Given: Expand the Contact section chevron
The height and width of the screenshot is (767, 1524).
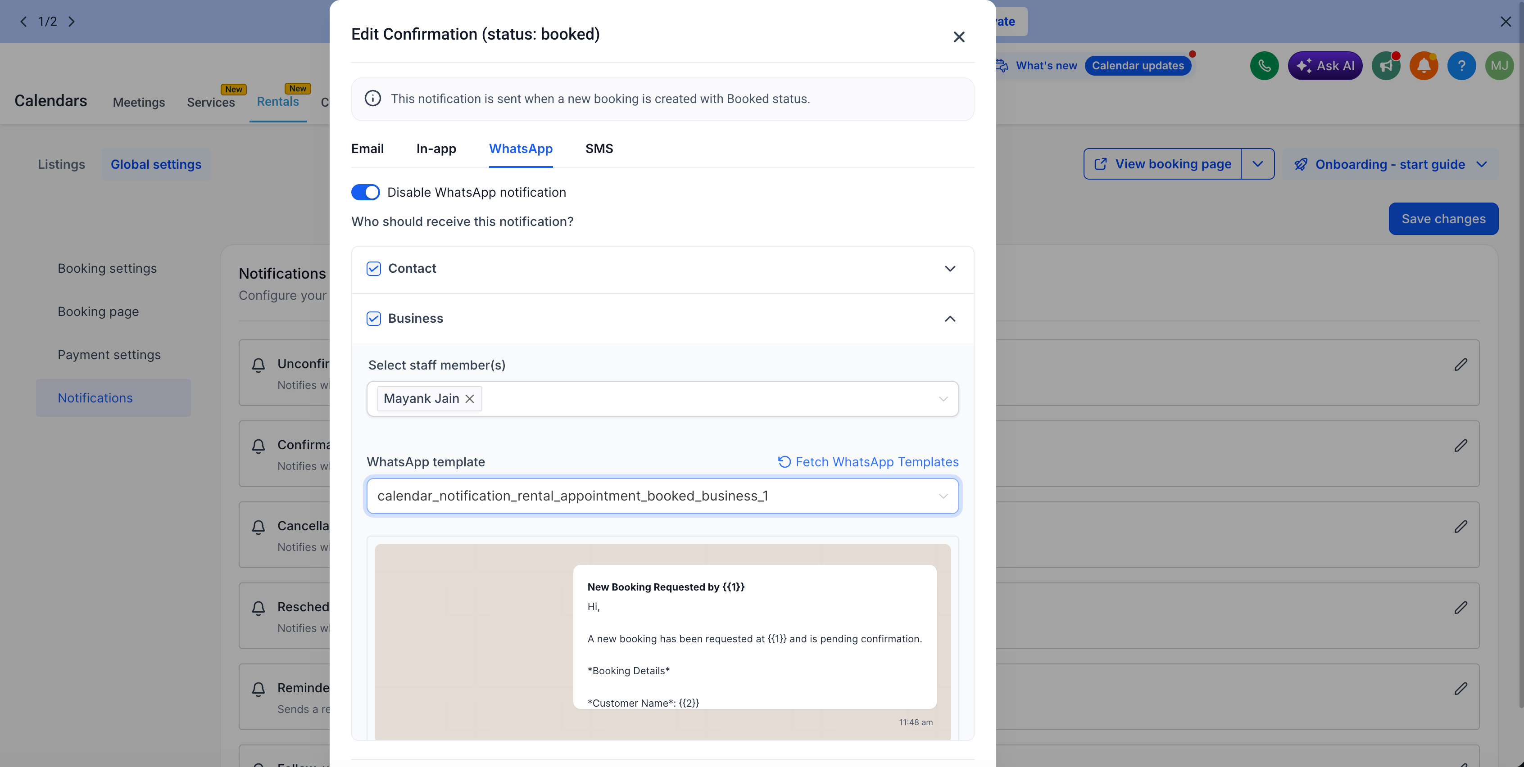Looking at the screenshot, I should click(950, 268).
